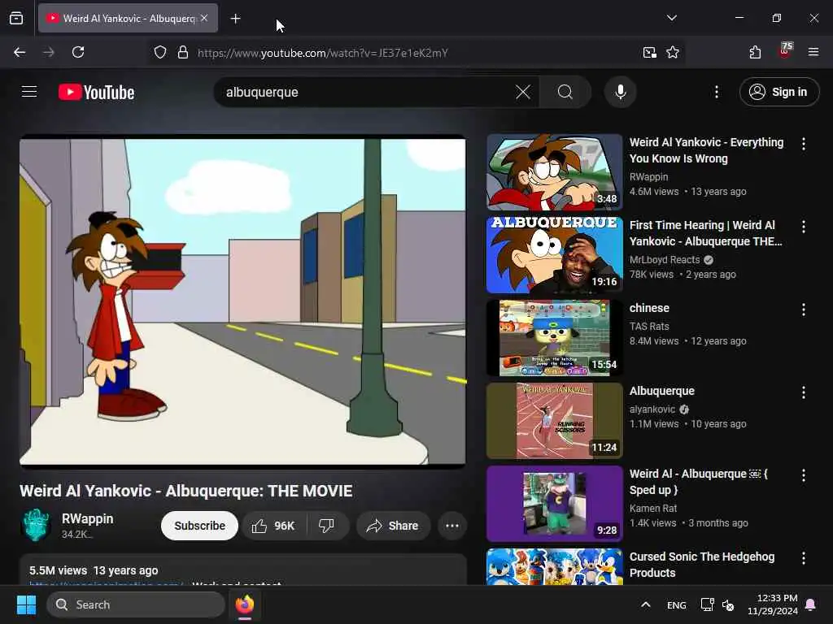Open options menu for alyankovic Albuquerque video
833x624 pixels.
pyautogui.click(x=803, y=392)
